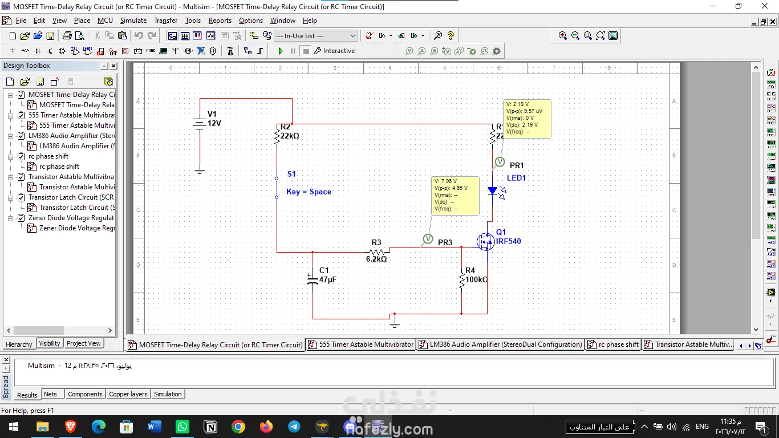Toggle checkbox for MOSFET Time-Delay Relay design
This screenshot has width=779, height=438.
pos(21,95)
